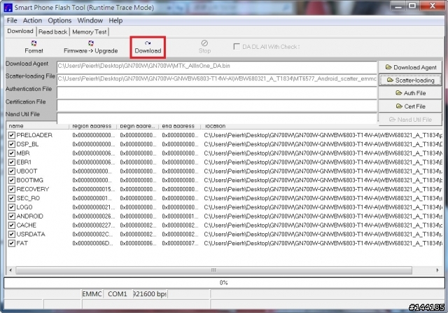The height and width of the screenshot is (313, 448).
Task: Uncheck the DSP_BL partition checkbox
Action: [x=11, y=144]
